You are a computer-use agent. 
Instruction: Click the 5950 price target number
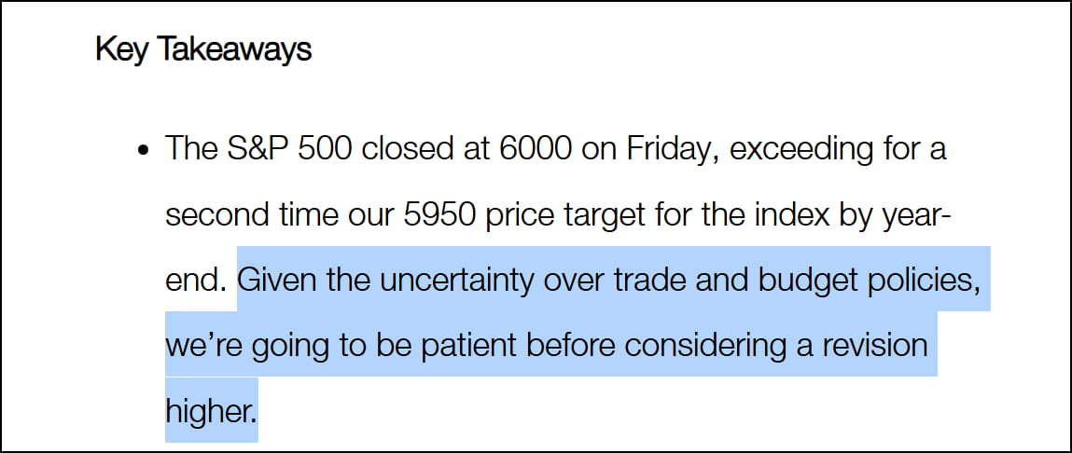click(439, 214)
